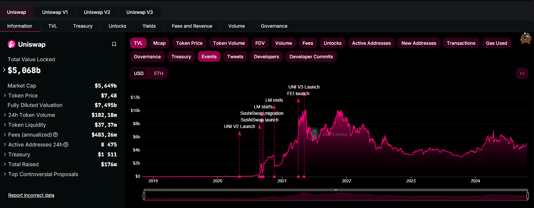Click the bookmark icon next to Uniswap
534x208 pixels.
coord(114,44)
